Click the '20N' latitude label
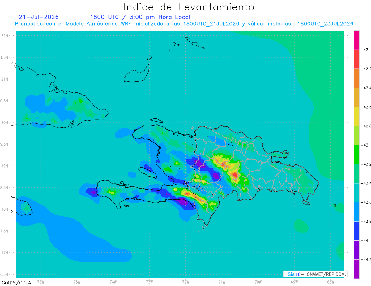Image resolution: width=371 pixels, height=286 pixels. click(5, 122)
